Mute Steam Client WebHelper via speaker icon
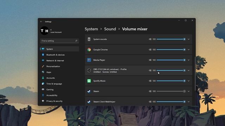This screenshot has width=225, height=126. tap(150, 102)
